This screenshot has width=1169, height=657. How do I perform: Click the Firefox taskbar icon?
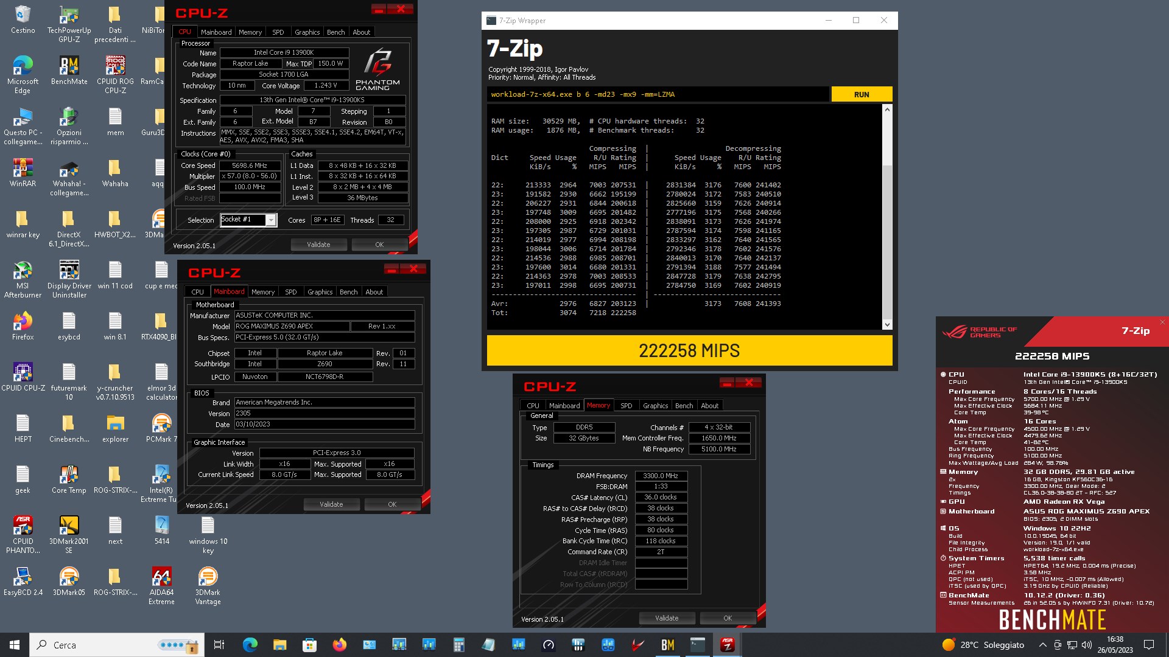pyautogui.click(x=339, y=645)
